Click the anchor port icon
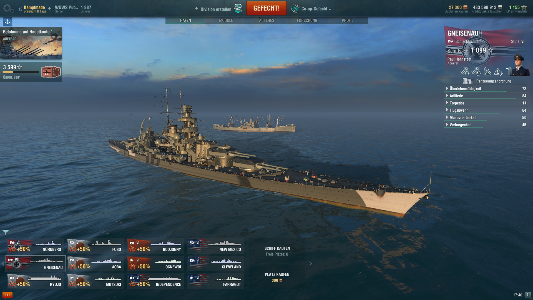The height and width of the screenshot is (300, 533). tap(7, 21)
